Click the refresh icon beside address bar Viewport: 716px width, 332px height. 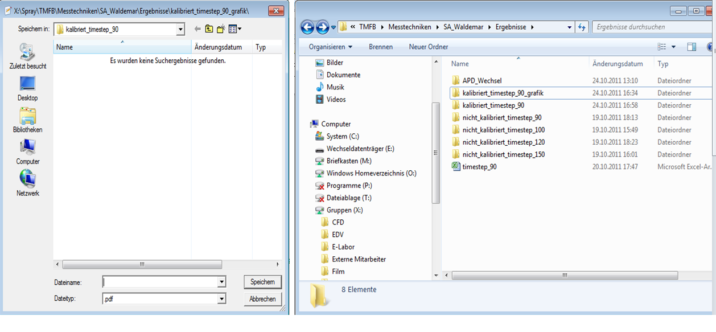click(x=582, y=27)
